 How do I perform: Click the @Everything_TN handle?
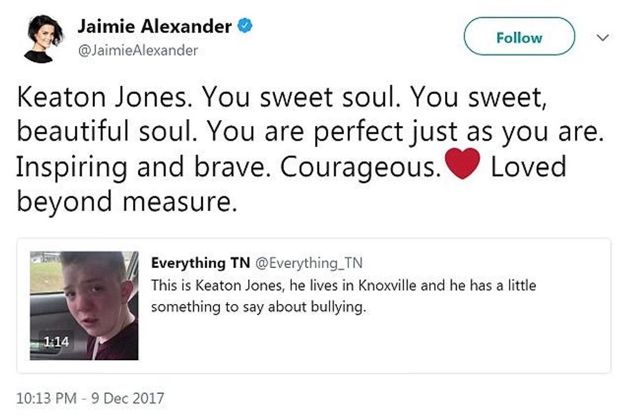point(308,263)
